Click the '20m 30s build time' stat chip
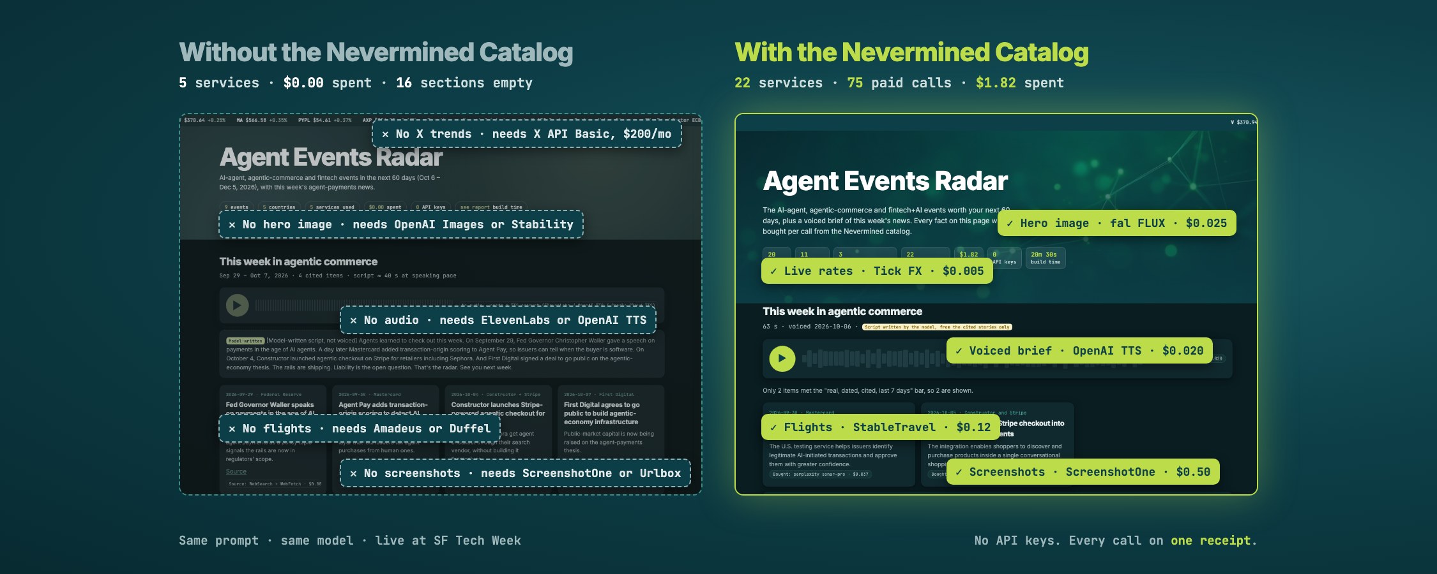Screen dimensions: 1437x574 point(1045,258)
